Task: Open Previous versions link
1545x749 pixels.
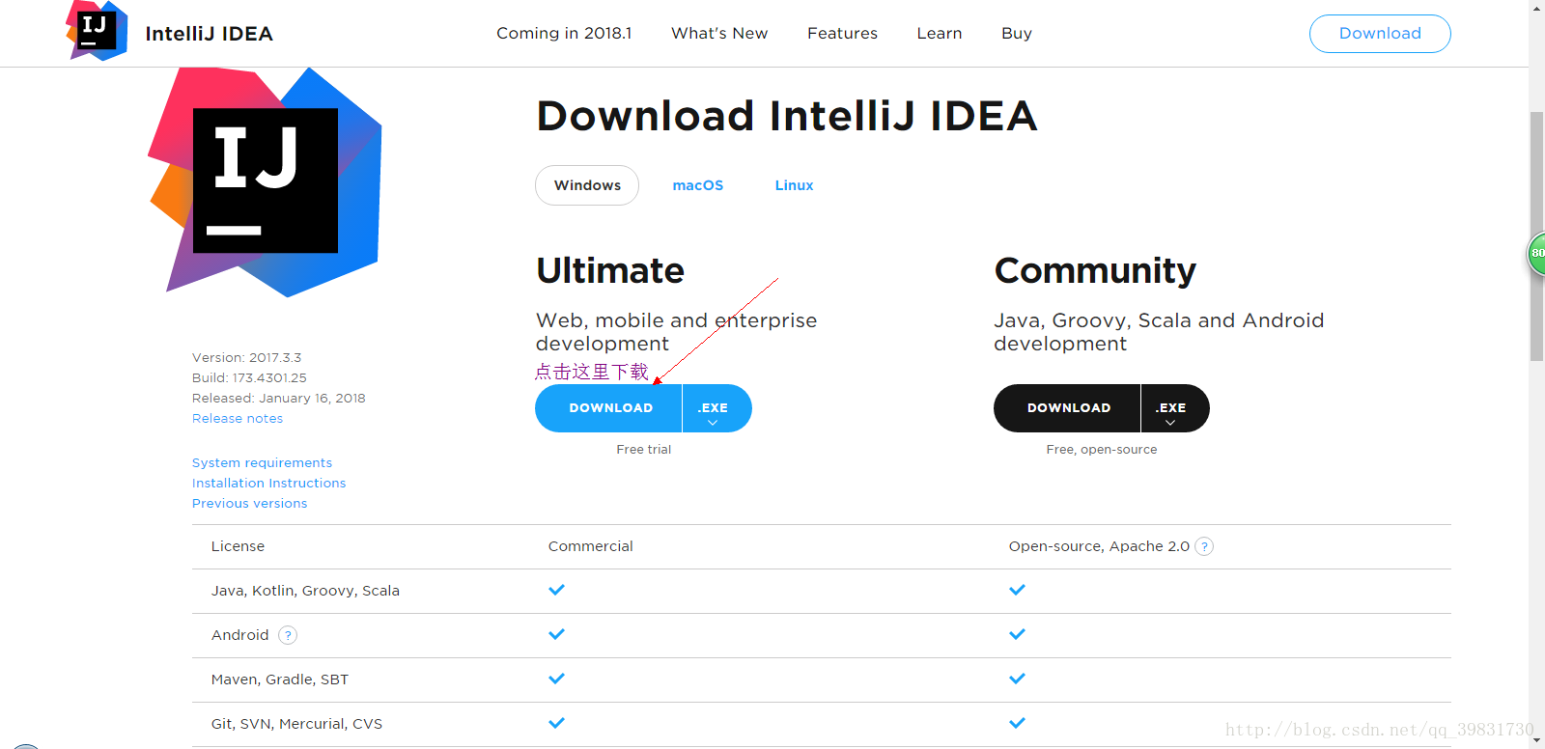Action: (249, 504)
